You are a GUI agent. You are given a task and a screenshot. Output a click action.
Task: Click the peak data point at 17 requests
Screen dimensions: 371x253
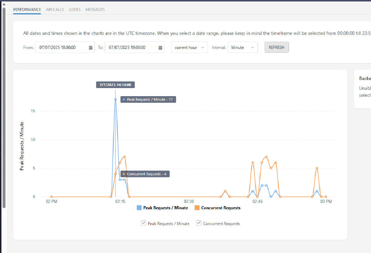[115, 99]
